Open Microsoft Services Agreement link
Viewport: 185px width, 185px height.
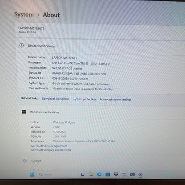click(49, 146)
